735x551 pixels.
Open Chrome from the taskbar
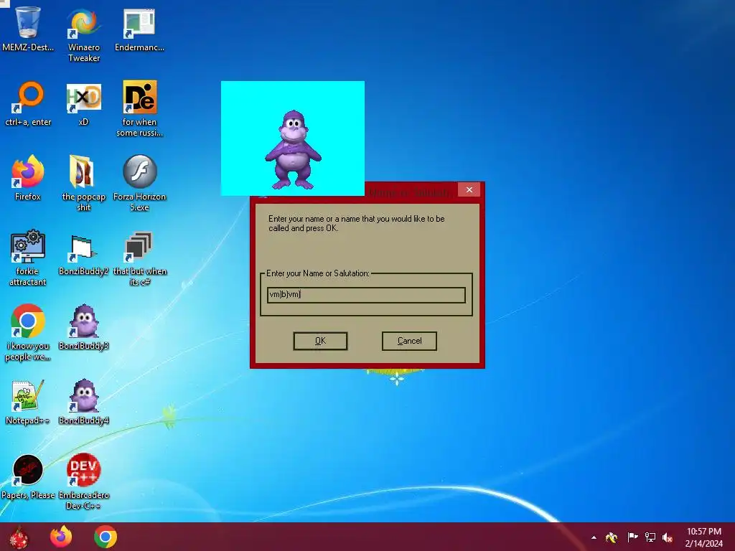[106, 537]
